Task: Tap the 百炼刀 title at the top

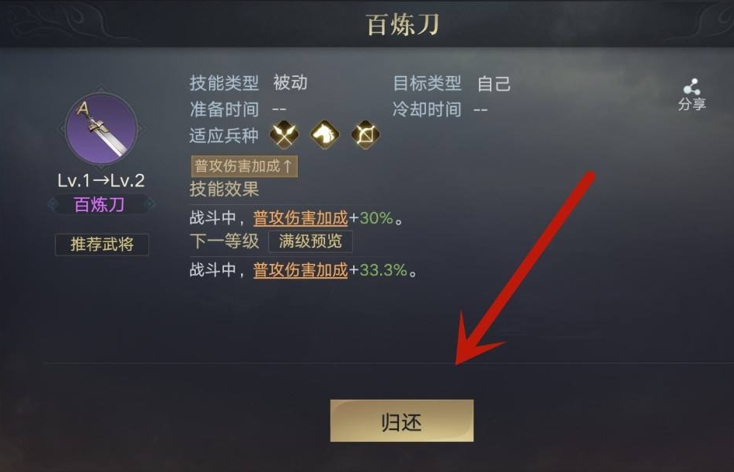Action: click(403, 24)
